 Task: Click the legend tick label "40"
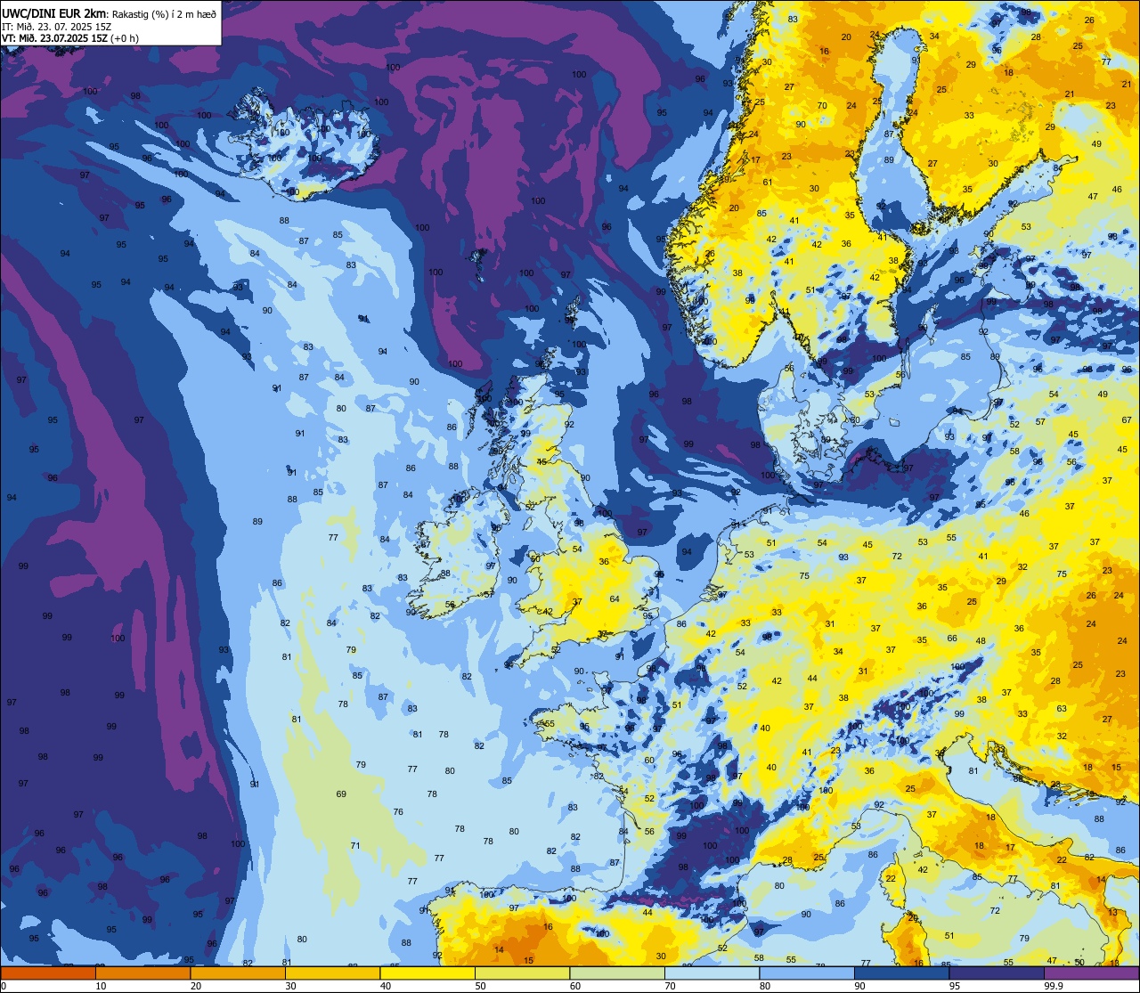tap(386, 986)
